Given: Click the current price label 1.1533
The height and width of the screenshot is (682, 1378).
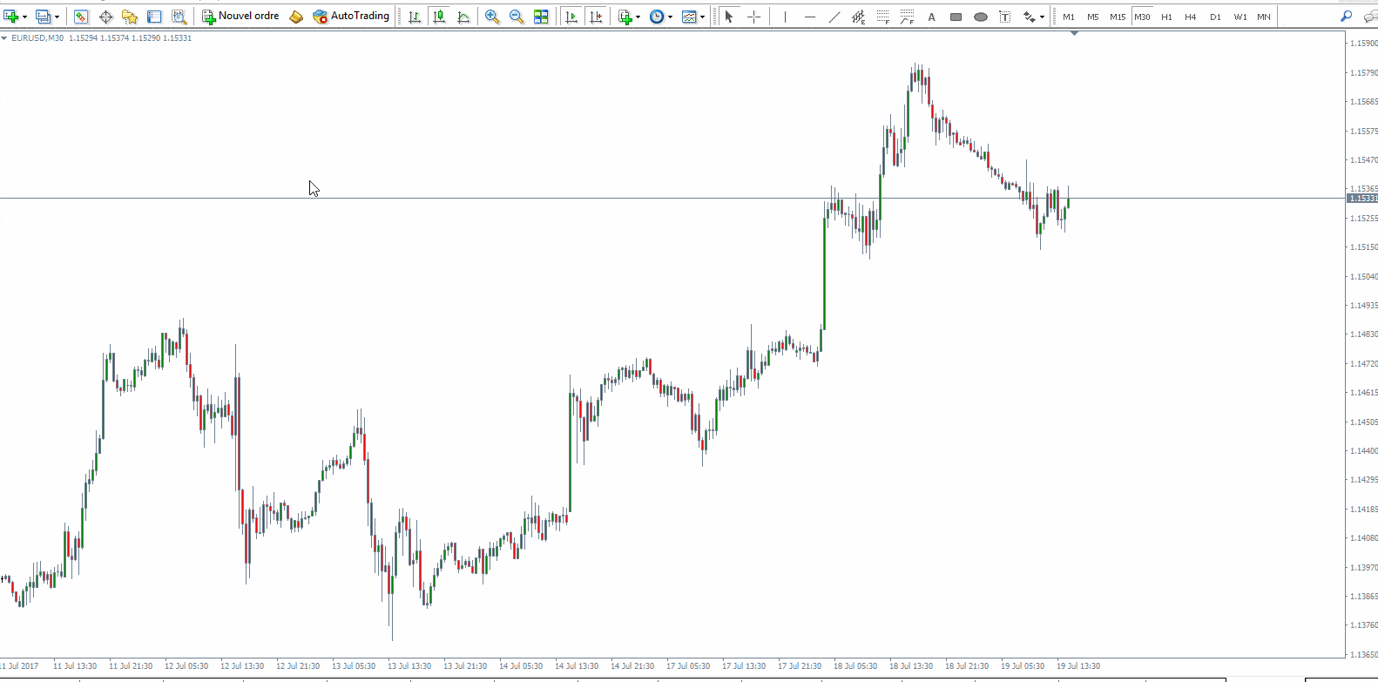Looking at the screenshot, I should pyautogui.click(x=1362, y=199).
